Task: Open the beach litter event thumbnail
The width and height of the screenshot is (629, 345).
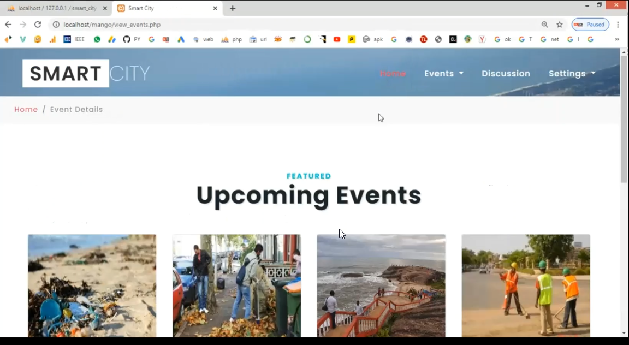Action: pyautogui.click(x=92, y=285)
